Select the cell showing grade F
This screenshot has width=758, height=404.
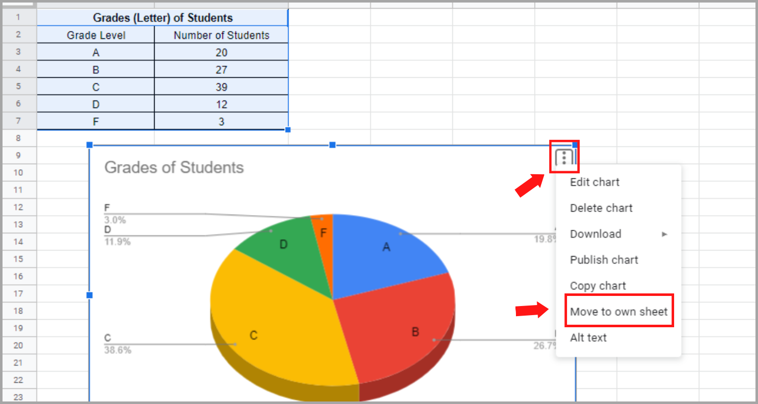pos(96,121)
